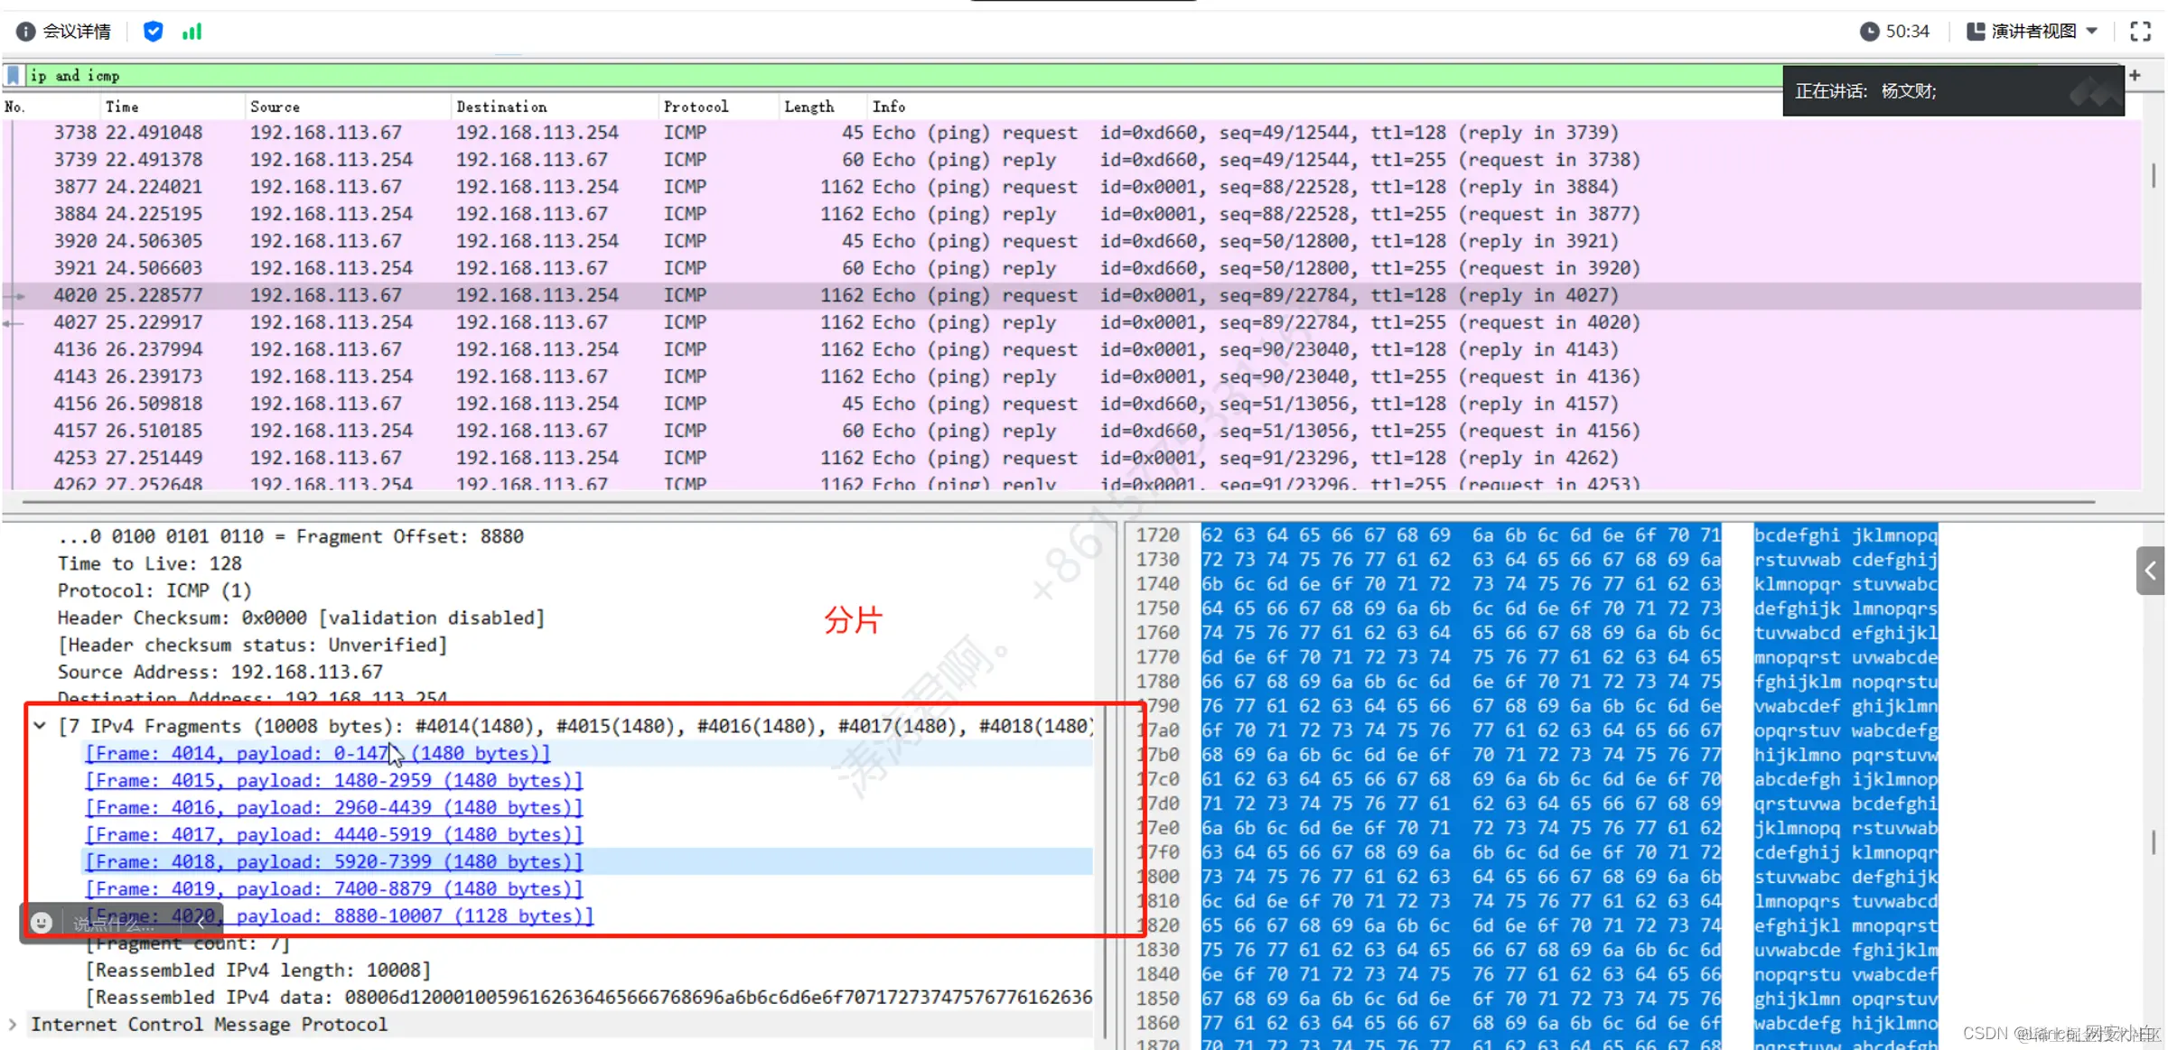The width and height of the screenshot is (2168, 1050).
Task: Collapse the chat input bar arrow
Action: [x=201, y=923]
